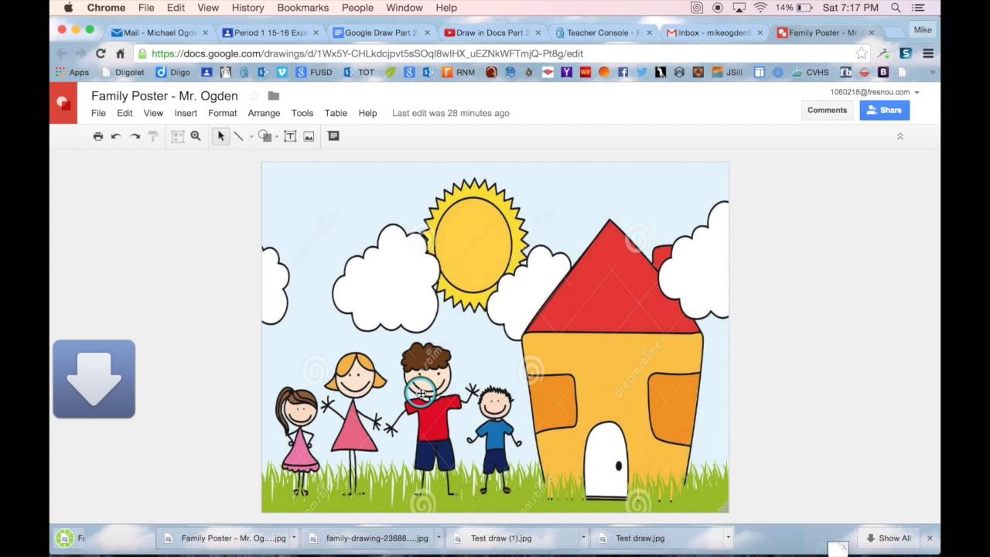Open account dropdown next to 1060218@fresnou.com

917,92
